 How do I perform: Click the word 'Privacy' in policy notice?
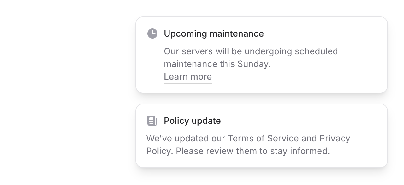(335, 138)
